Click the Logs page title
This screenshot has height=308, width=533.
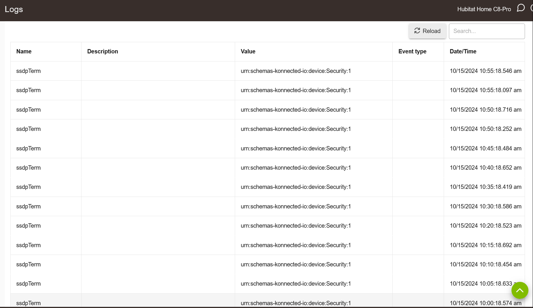tap(14, 9)
